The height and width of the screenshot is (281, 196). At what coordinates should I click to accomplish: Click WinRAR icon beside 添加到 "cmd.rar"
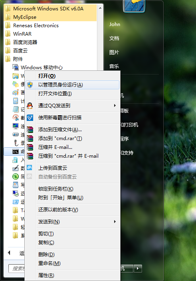pos(30,138)
